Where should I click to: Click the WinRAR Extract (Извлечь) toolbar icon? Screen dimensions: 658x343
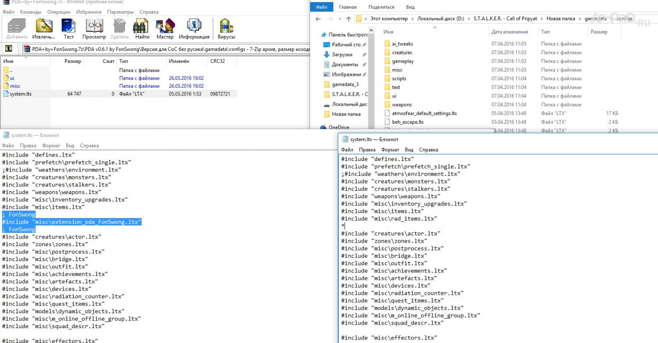pos(44,29)
